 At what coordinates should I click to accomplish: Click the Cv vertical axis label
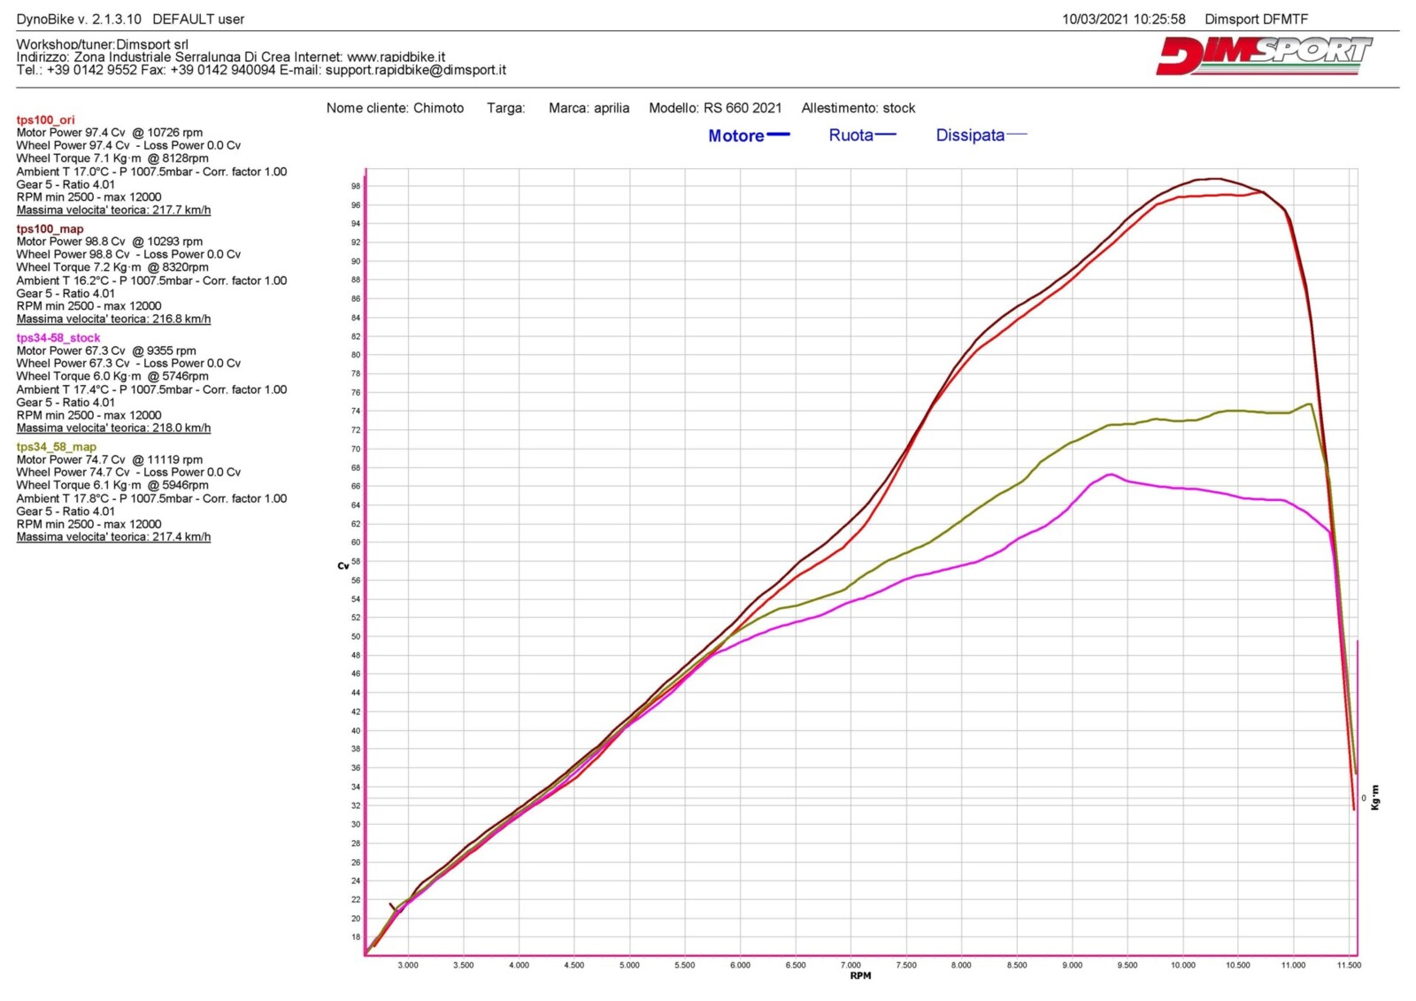[342, 566]
